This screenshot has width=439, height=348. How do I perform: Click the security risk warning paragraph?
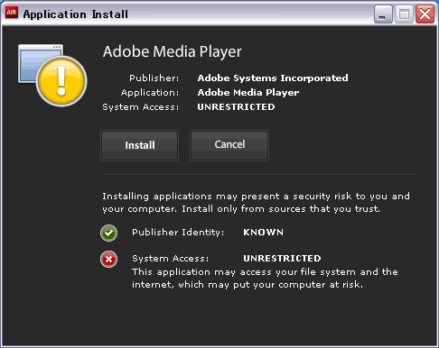tap(256, 203)
